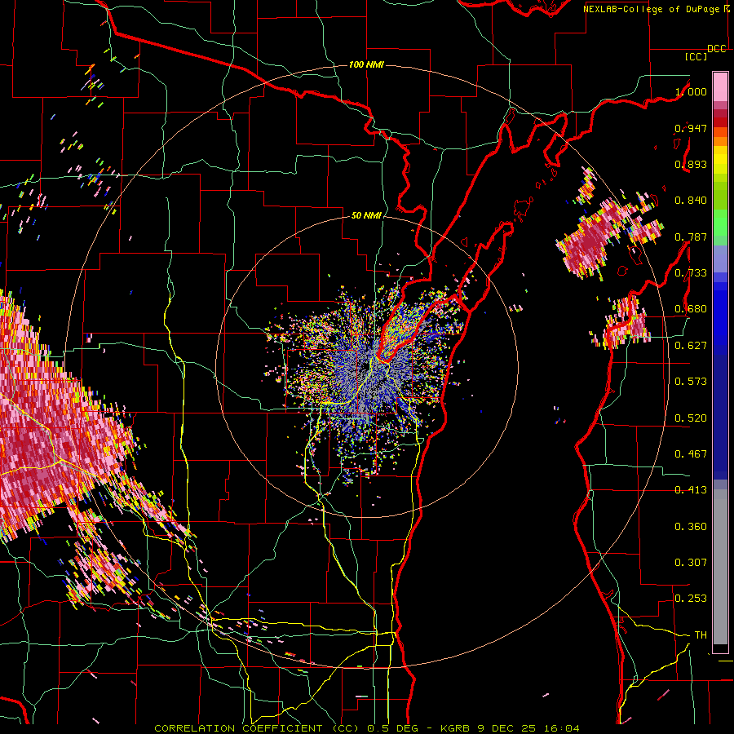
Task: Click the DCC label above the legend
Action: click(x=717, y=49)
